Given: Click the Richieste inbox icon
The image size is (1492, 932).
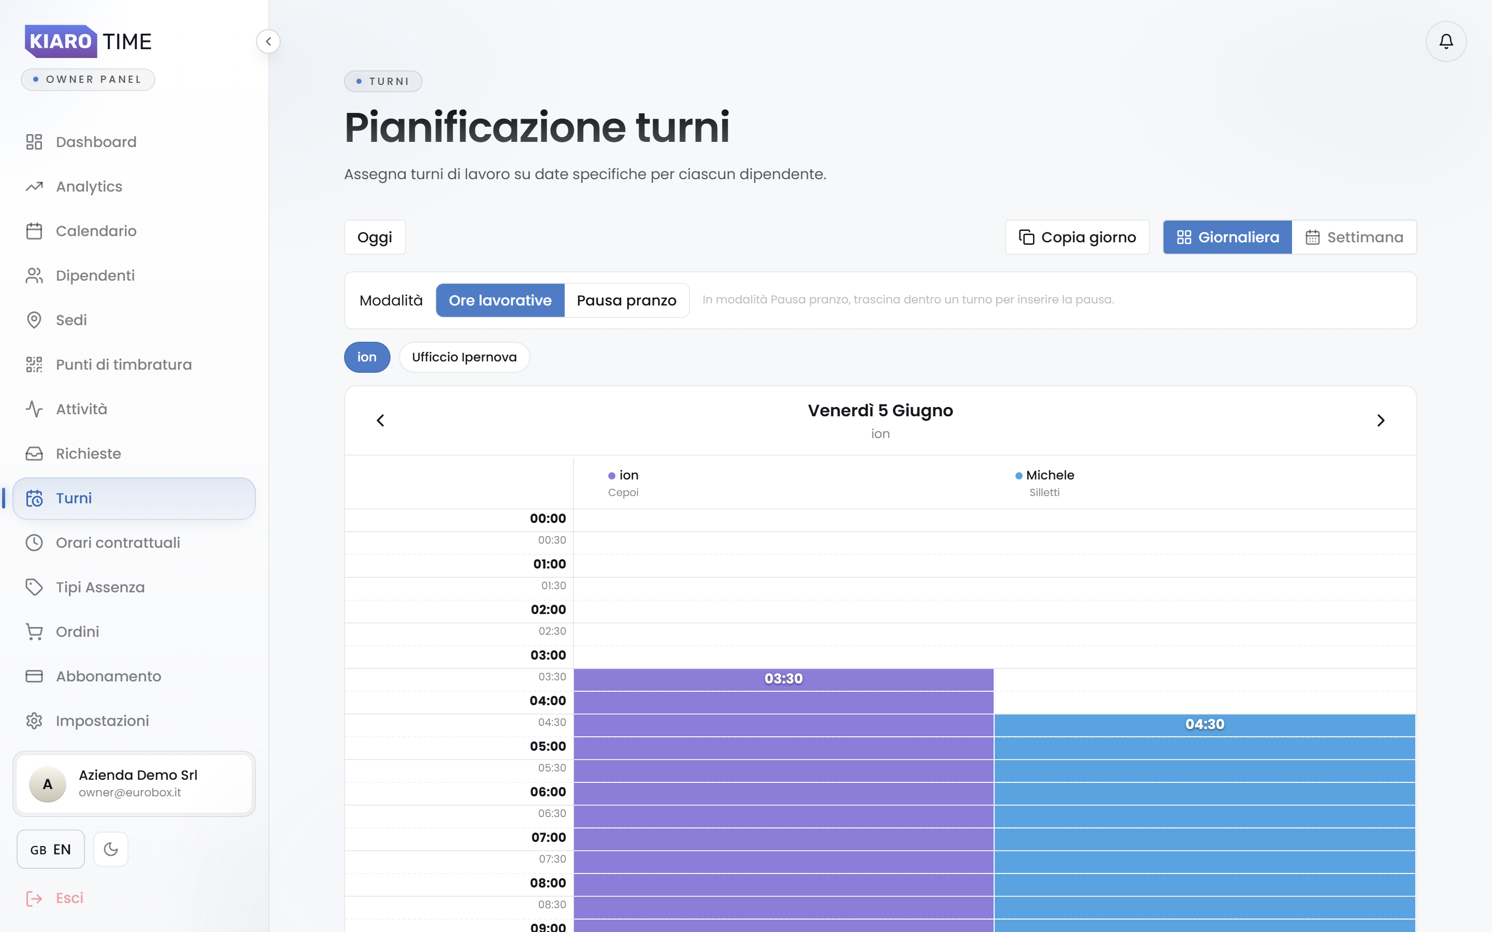Looking at the screenshot, I should click(x=34, y=454).
